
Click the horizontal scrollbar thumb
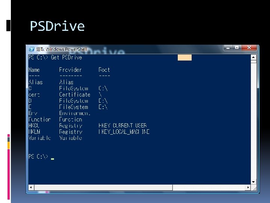click(103, 187)
